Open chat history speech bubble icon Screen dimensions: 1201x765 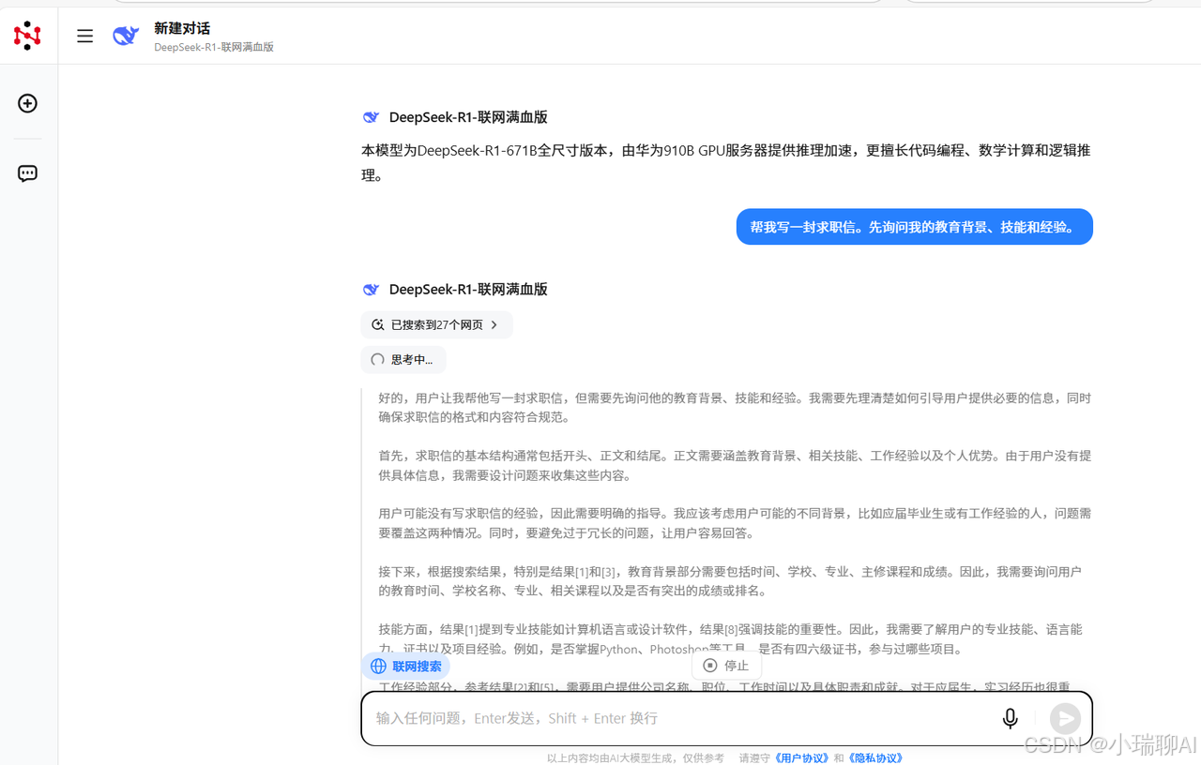(28, 173)
